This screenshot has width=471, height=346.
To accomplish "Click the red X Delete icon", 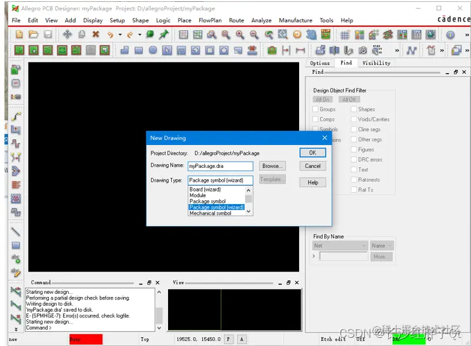I will click(96, 34).
